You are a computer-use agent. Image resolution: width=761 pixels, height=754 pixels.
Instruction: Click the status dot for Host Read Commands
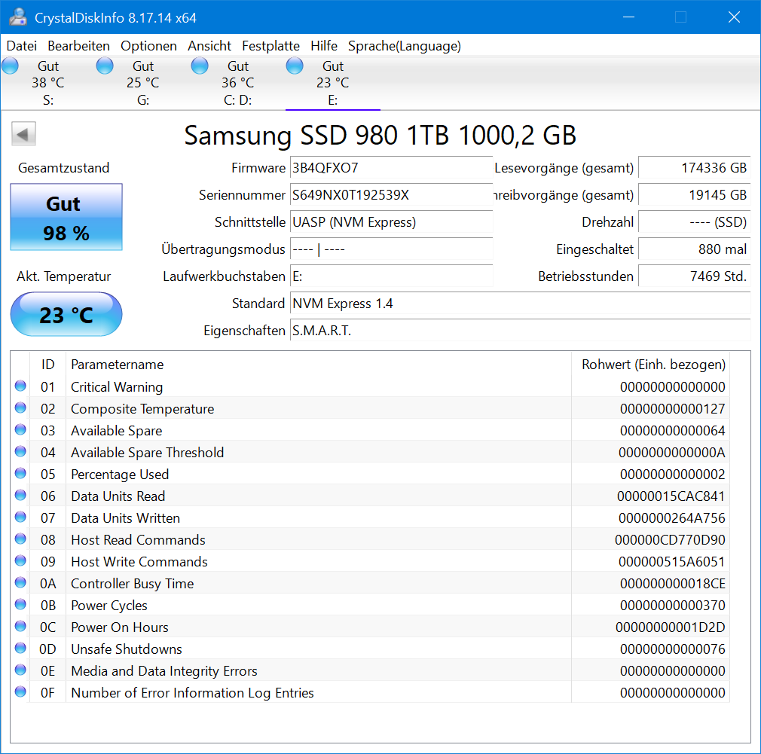coord(20,539)
